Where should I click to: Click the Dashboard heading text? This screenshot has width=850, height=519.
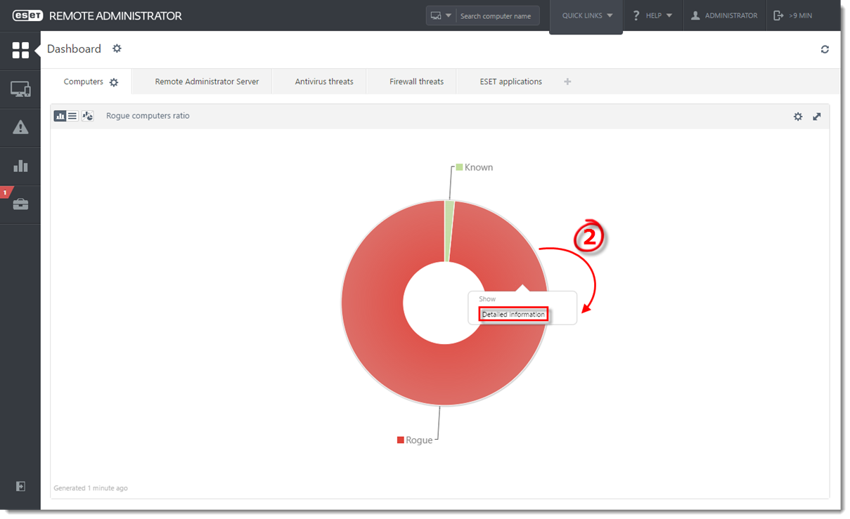click(74, 48)
